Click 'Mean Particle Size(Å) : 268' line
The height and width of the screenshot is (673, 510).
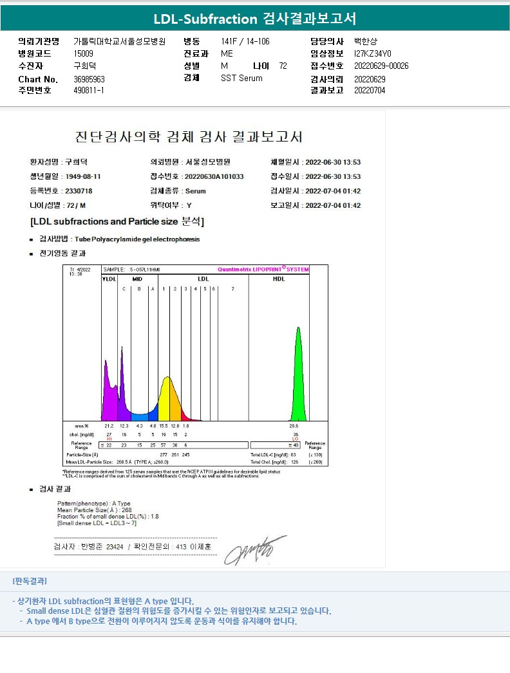point(95,510)
